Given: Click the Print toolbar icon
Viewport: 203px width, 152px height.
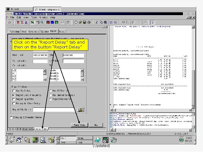Looking at the screenshot, I should 89,22.
